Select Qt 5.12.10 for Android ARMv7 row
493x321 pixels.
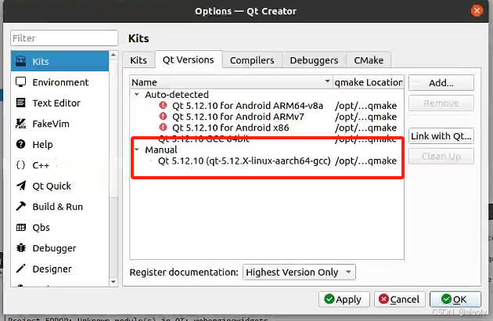click(267, 117)
